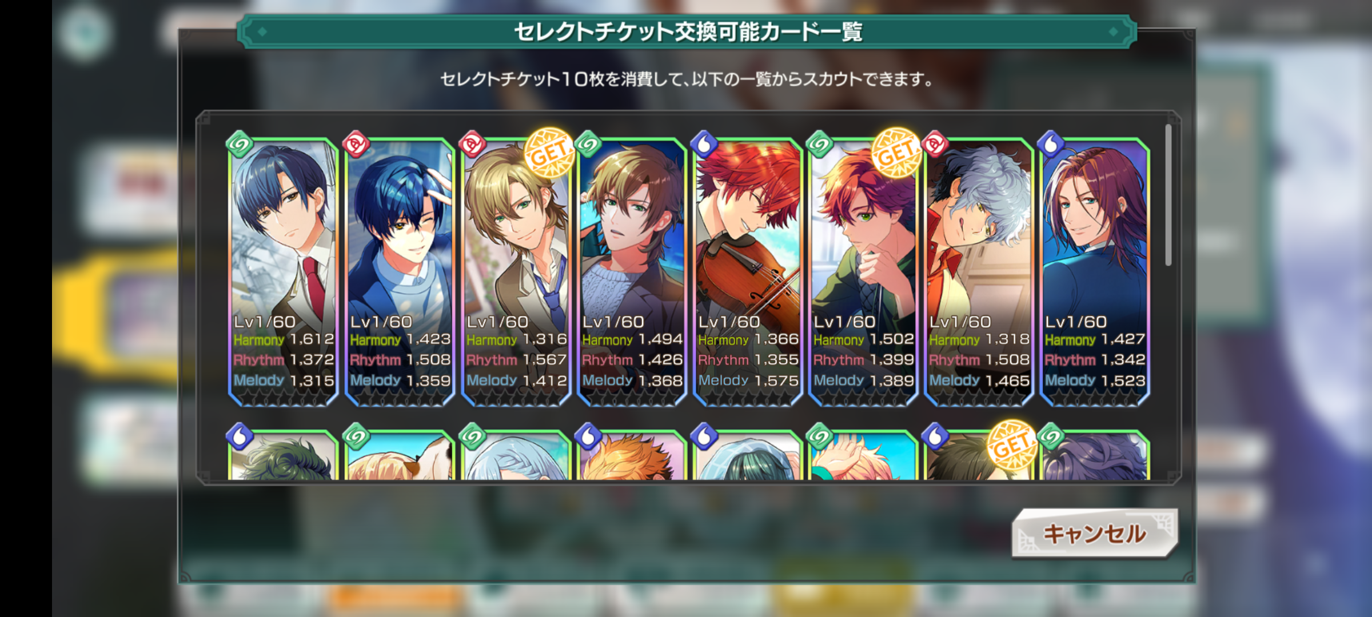Select second-row purple-haired card on the right

click(1095, 455)
